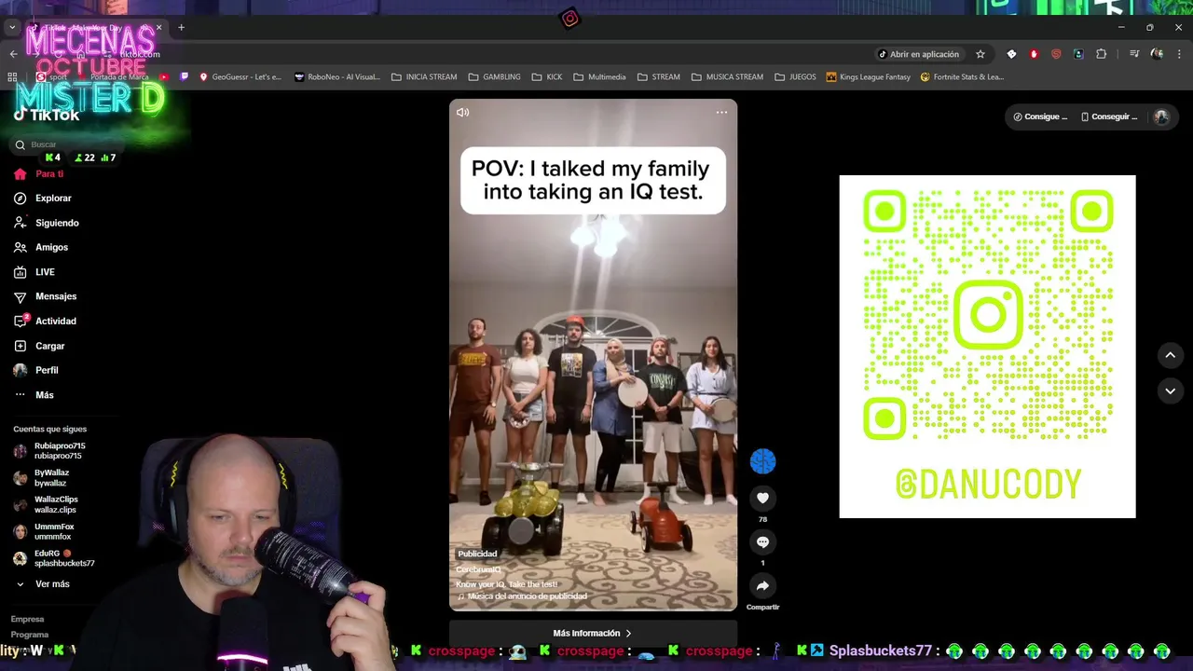Open TikTok profile avatar menu top-right
This screenshot has width=1193, height=671.
(x=1161, y=116)
